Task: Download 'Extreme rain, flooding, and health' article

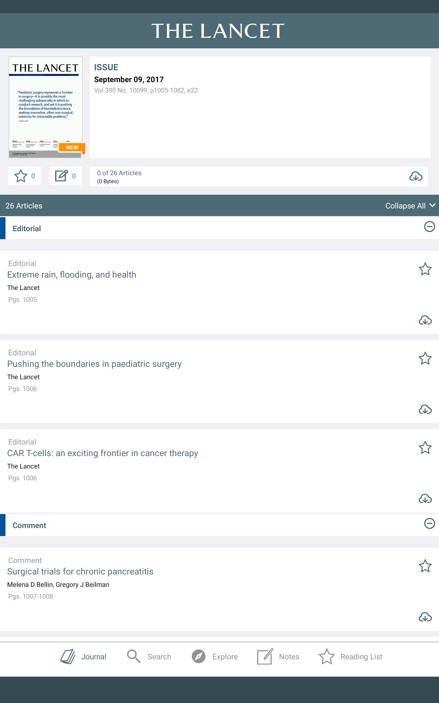Action: click(425, 320)
